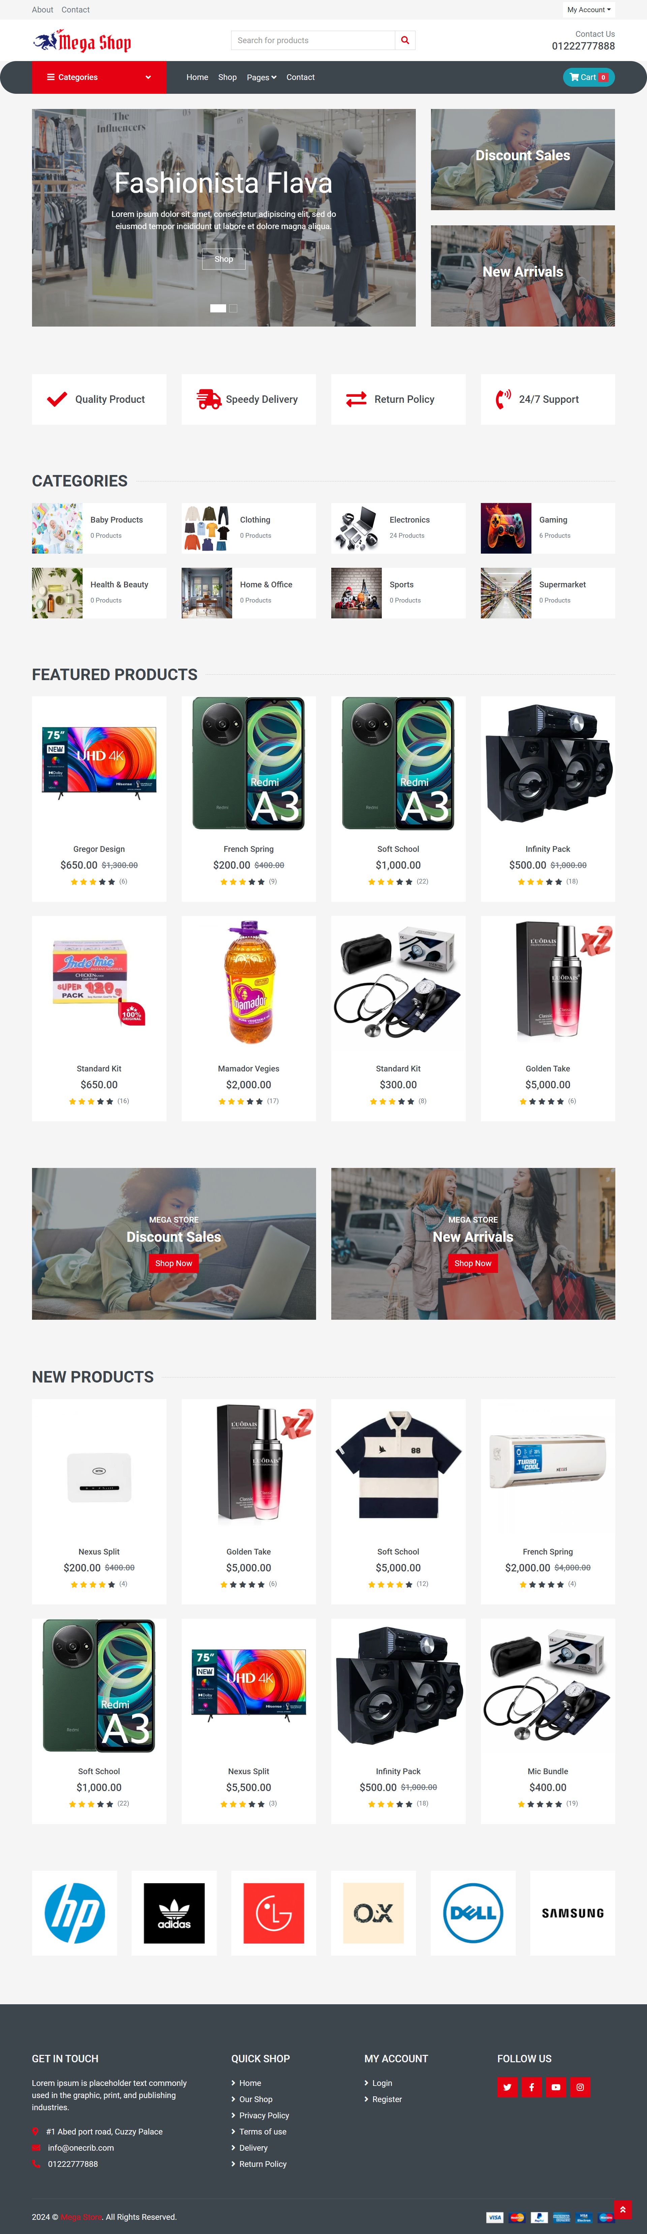This screenshot has width=647, height=2234.
Task: Open the Privacy Policy footer link
Action: [264, 2115]
